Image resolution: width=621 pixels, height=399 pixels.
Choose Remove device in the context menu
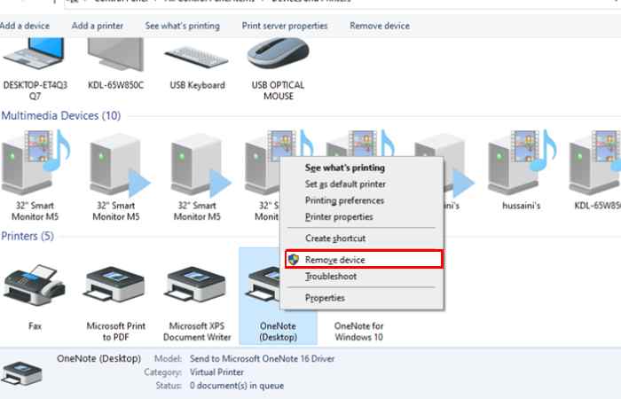[364, 260]
